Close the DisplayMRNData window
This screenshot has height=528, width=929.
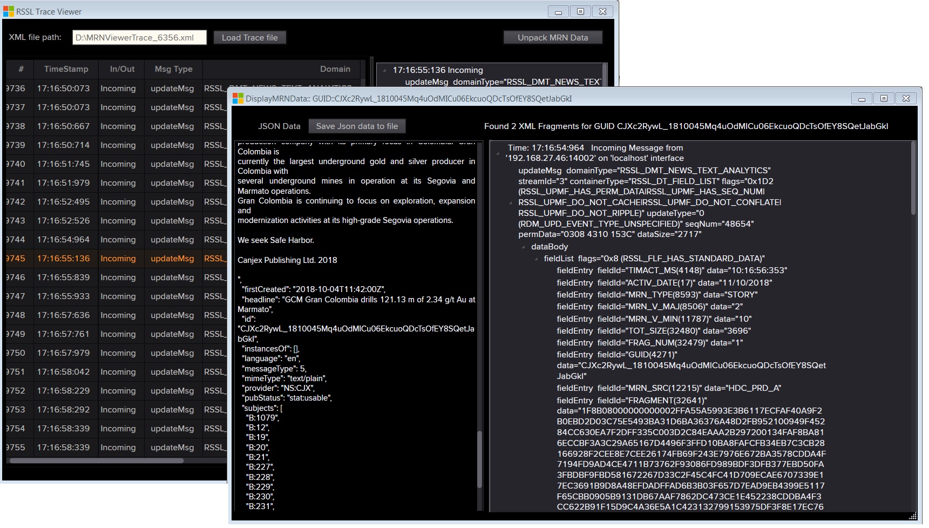tap(906, 98)
